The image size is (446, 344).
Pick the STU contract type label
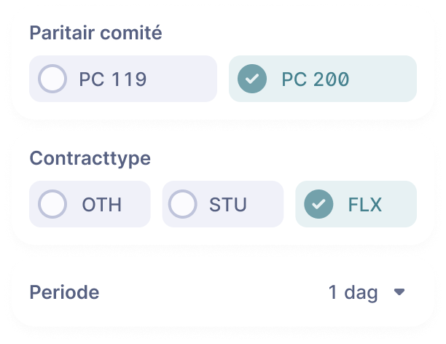(228, 204)
